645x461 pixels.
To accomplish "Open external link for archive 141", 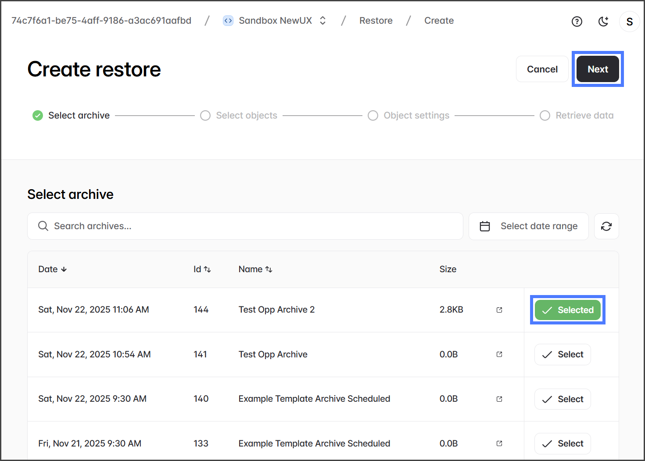I will [499, 354].
